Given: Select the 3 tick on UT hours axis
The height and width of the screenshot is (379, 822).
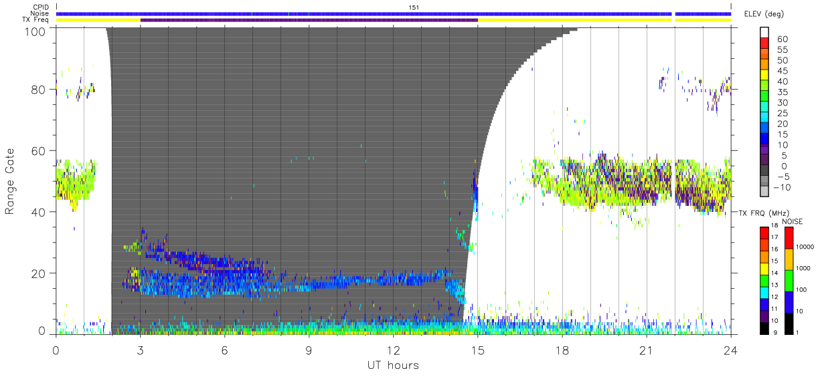Looking at the screenshot, I should click(140, 349).
